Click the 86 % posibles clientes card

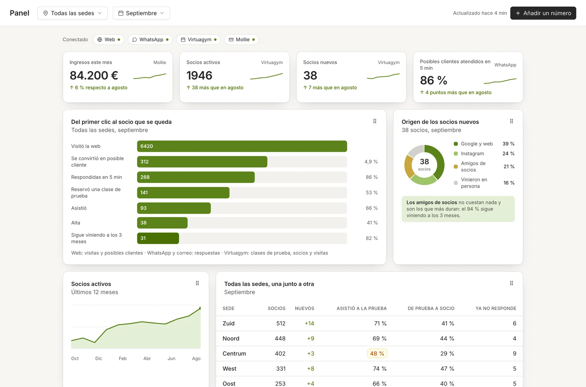(468, 77)
